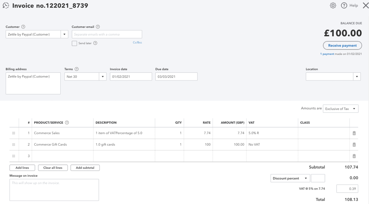
Task: Grab the drag handle of line 2
Action: pos(14,145)
